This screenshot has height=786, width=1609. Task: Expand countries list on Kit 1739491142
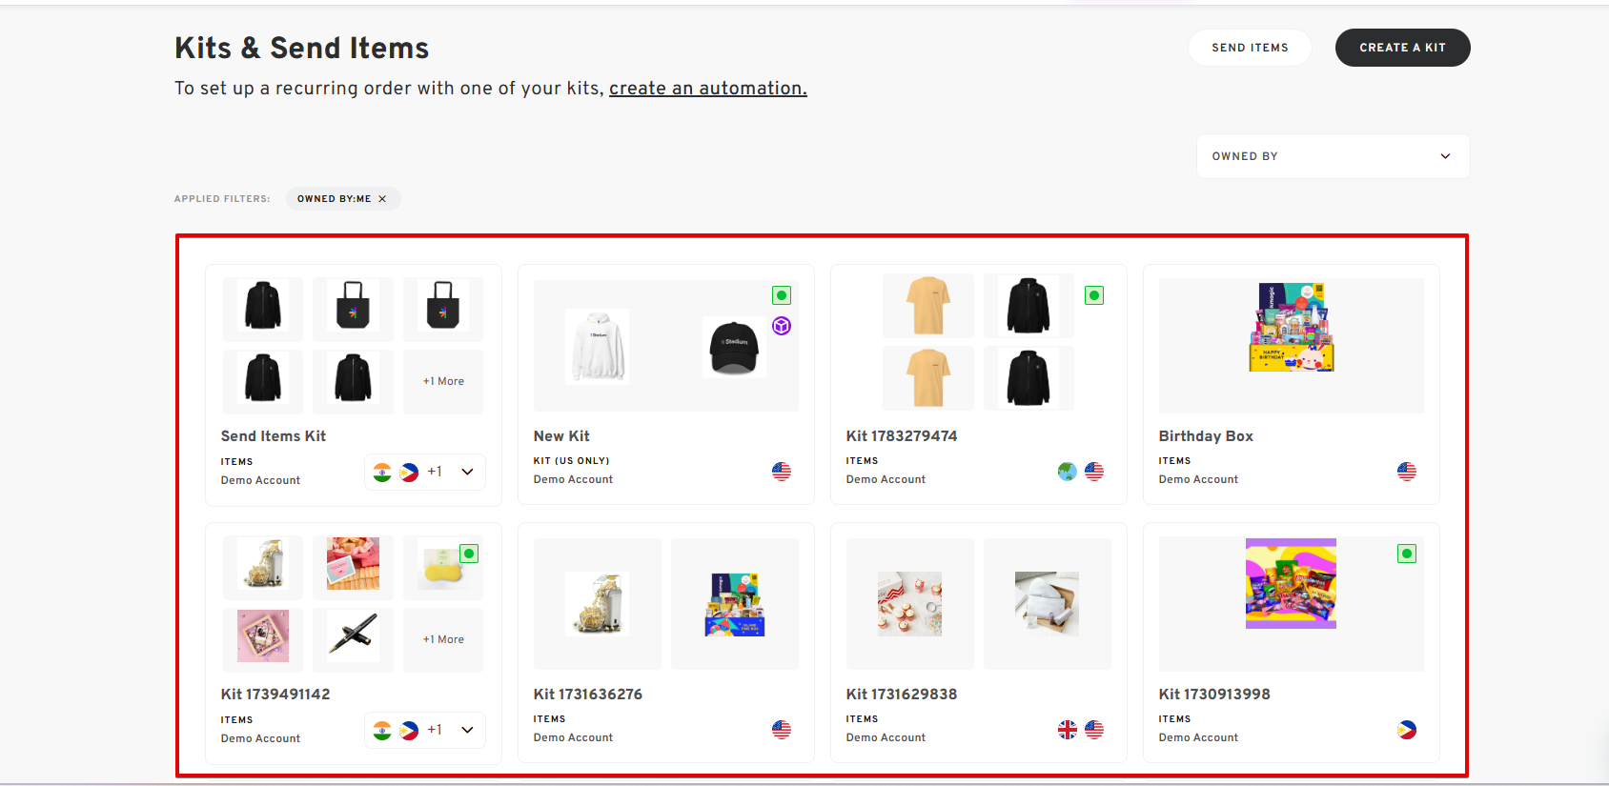(467, 730)
